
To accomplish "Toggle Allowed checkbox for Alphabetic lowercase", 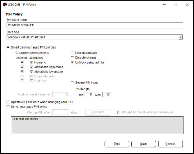I will pos(22,72).
